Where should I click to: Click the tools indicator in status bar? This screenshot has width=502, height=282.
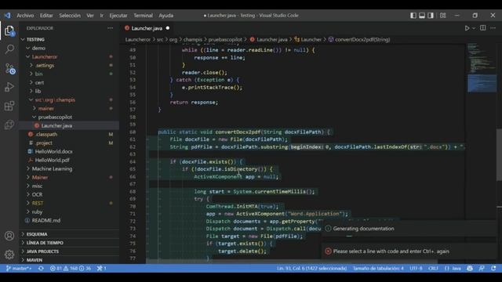[x=101, y=268]
